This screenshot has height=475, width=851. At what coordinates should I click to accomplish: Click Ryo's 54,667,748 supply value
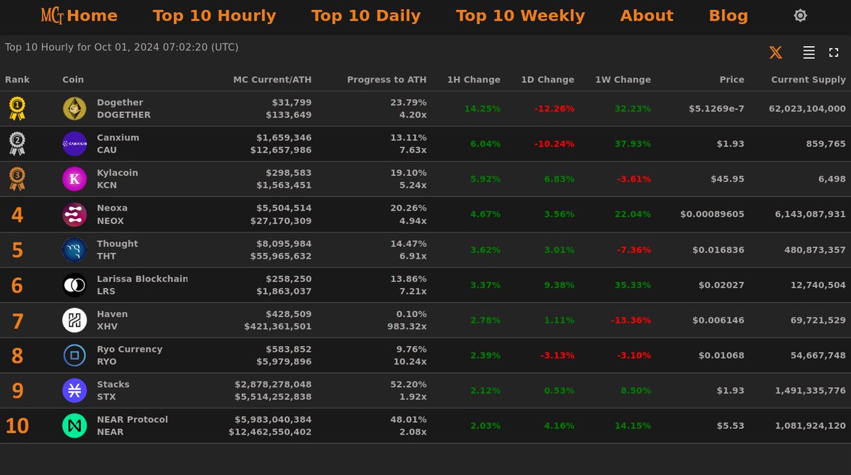(x=818, y=355)
